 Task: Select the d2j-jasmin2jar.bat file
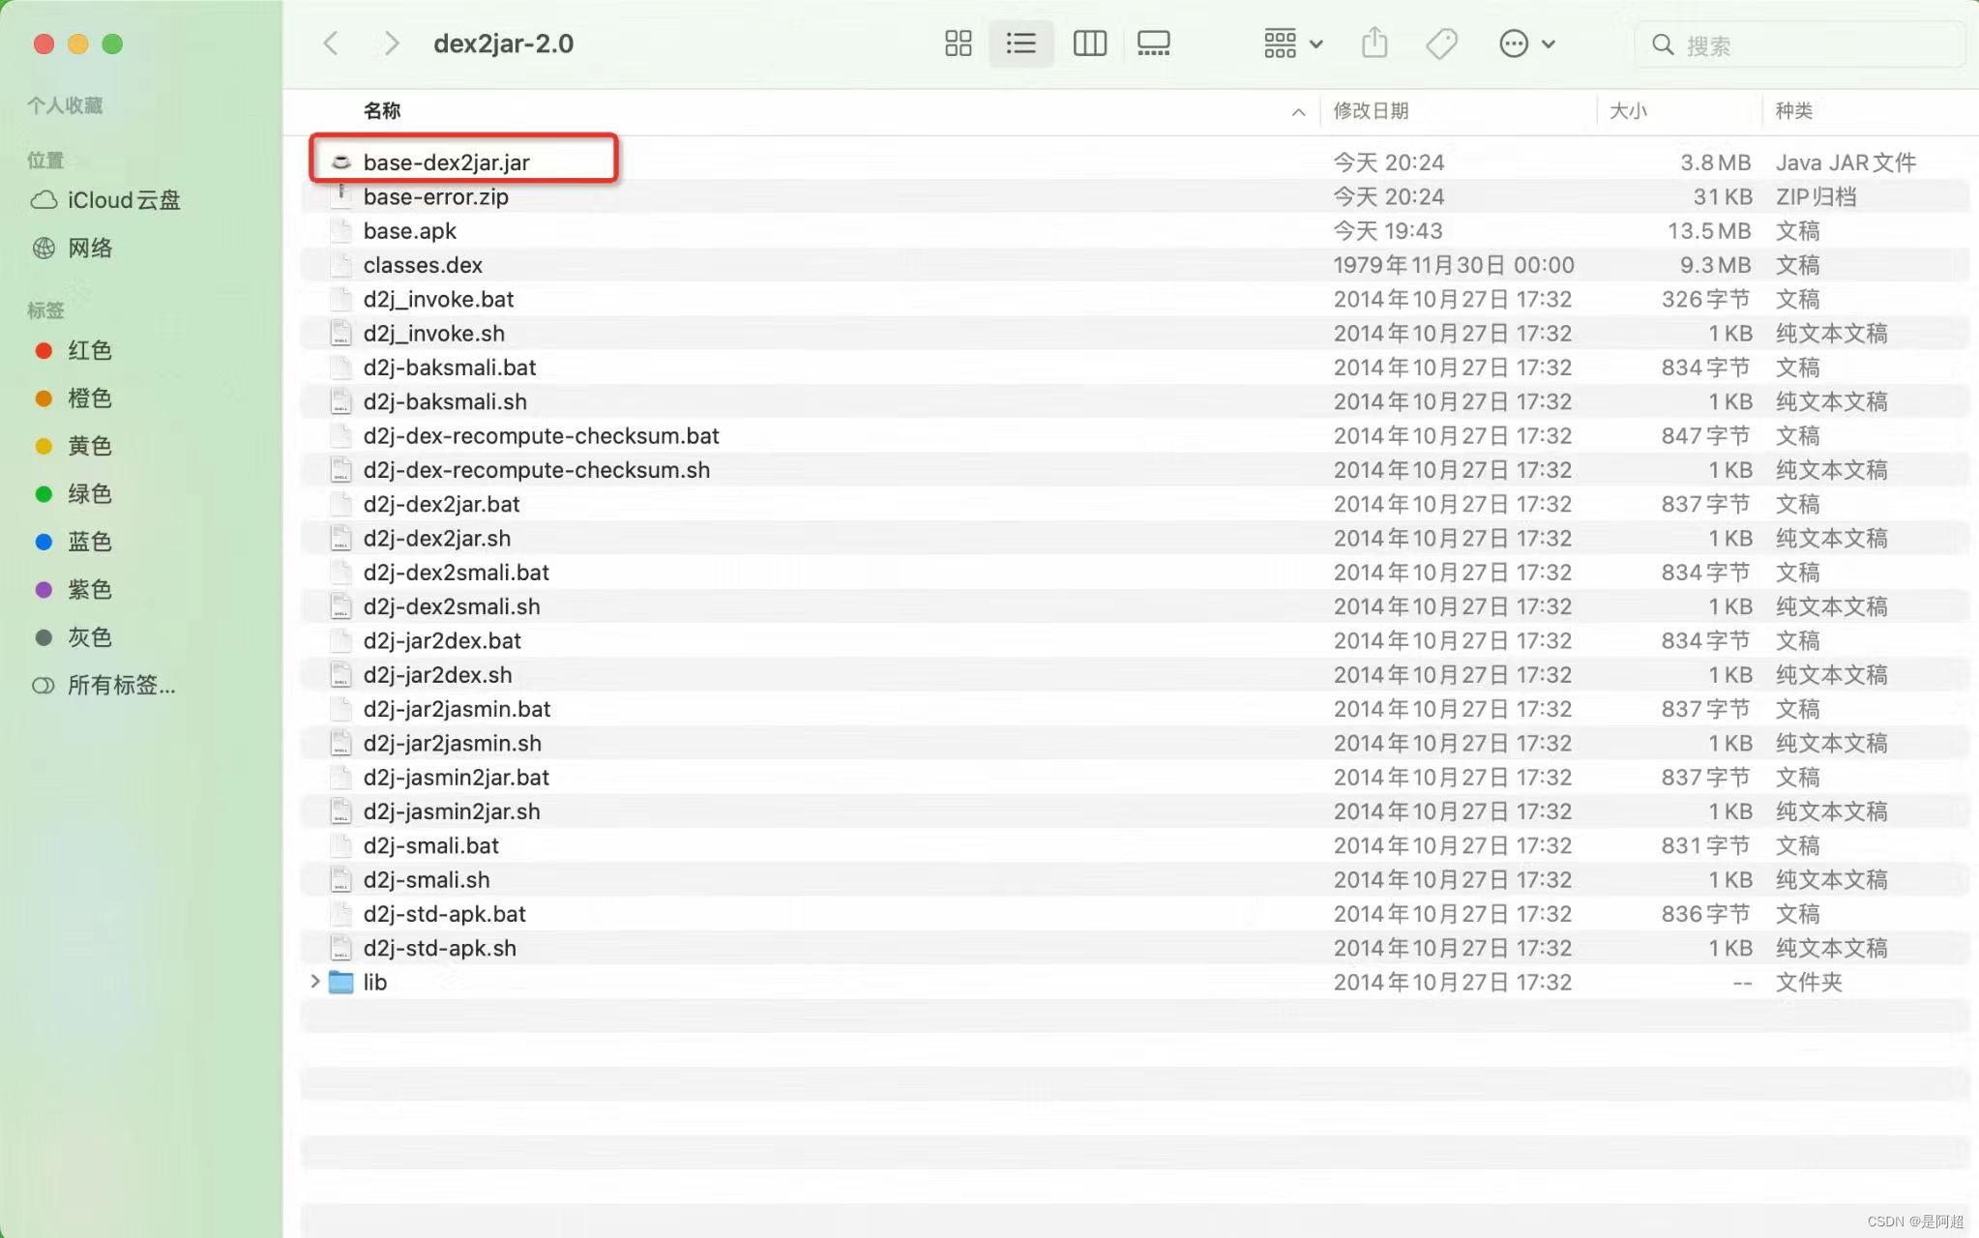(x=456, y=778)
